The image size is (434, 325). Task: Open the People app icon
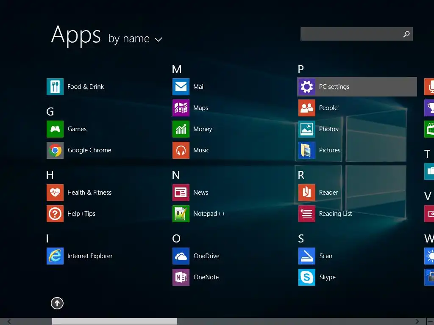(x=307, y=108)
